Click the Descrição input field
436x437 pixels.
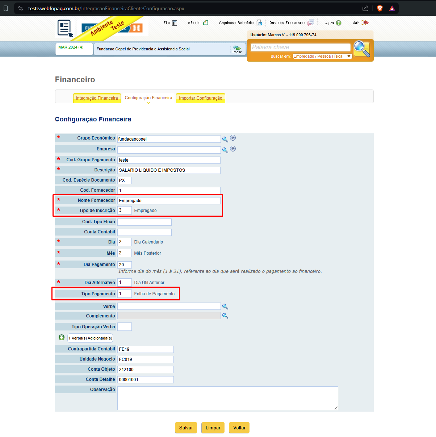[x=169, y=170]
